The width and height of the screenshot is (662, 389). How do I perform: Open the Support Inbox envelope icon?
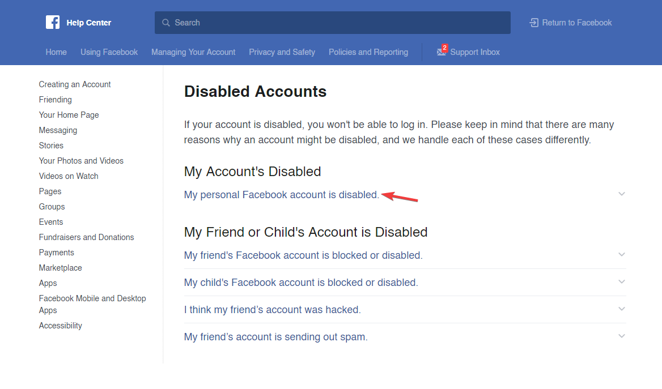(x=442, y=52)
